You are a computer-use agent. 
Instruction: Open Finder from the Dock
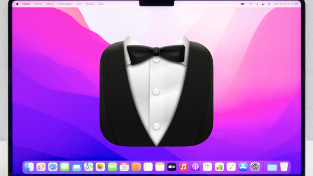(29, 167)
